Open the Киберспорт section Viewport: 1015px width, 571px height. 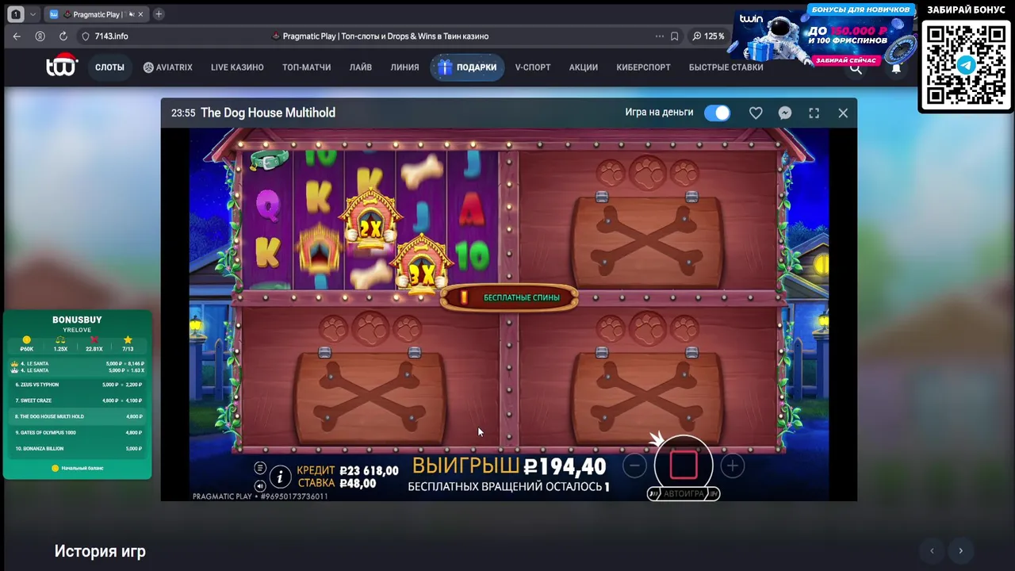pos(643,67)
